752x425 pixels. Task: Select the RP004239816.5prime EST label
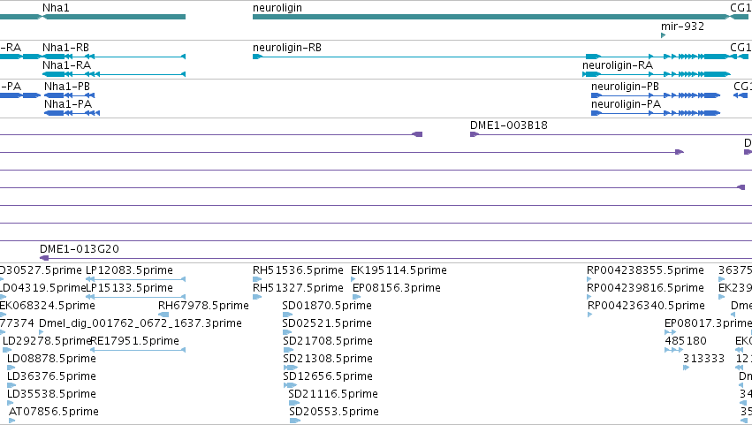tap(645, 288)
